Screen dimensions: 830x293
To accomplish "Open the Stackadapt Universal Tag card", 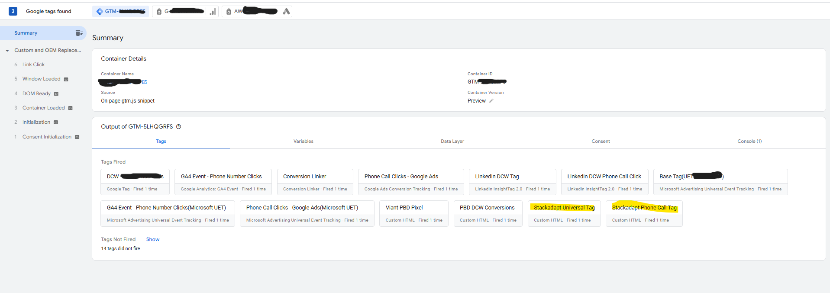I will 564,213.
